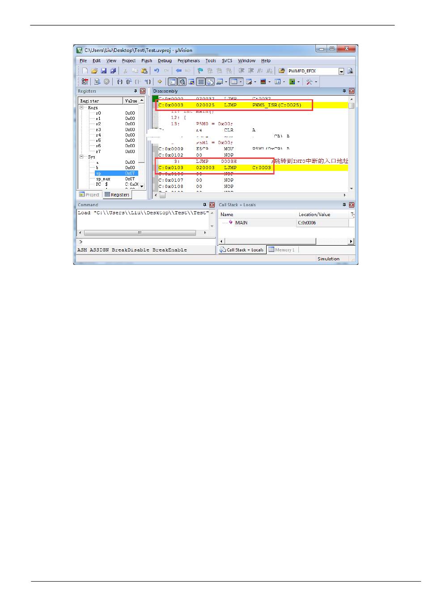The width and height of the screenshot is (425, 608).
Task: Open the Watch windows dropdown button
Action: tap(221, 81)
